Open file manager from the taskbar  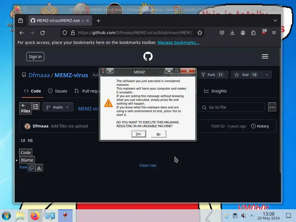coord(20,216)
